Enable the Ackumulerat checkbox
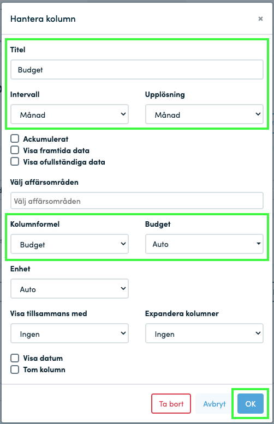Viewport: 274px width, 424px height. click(15, 139)
